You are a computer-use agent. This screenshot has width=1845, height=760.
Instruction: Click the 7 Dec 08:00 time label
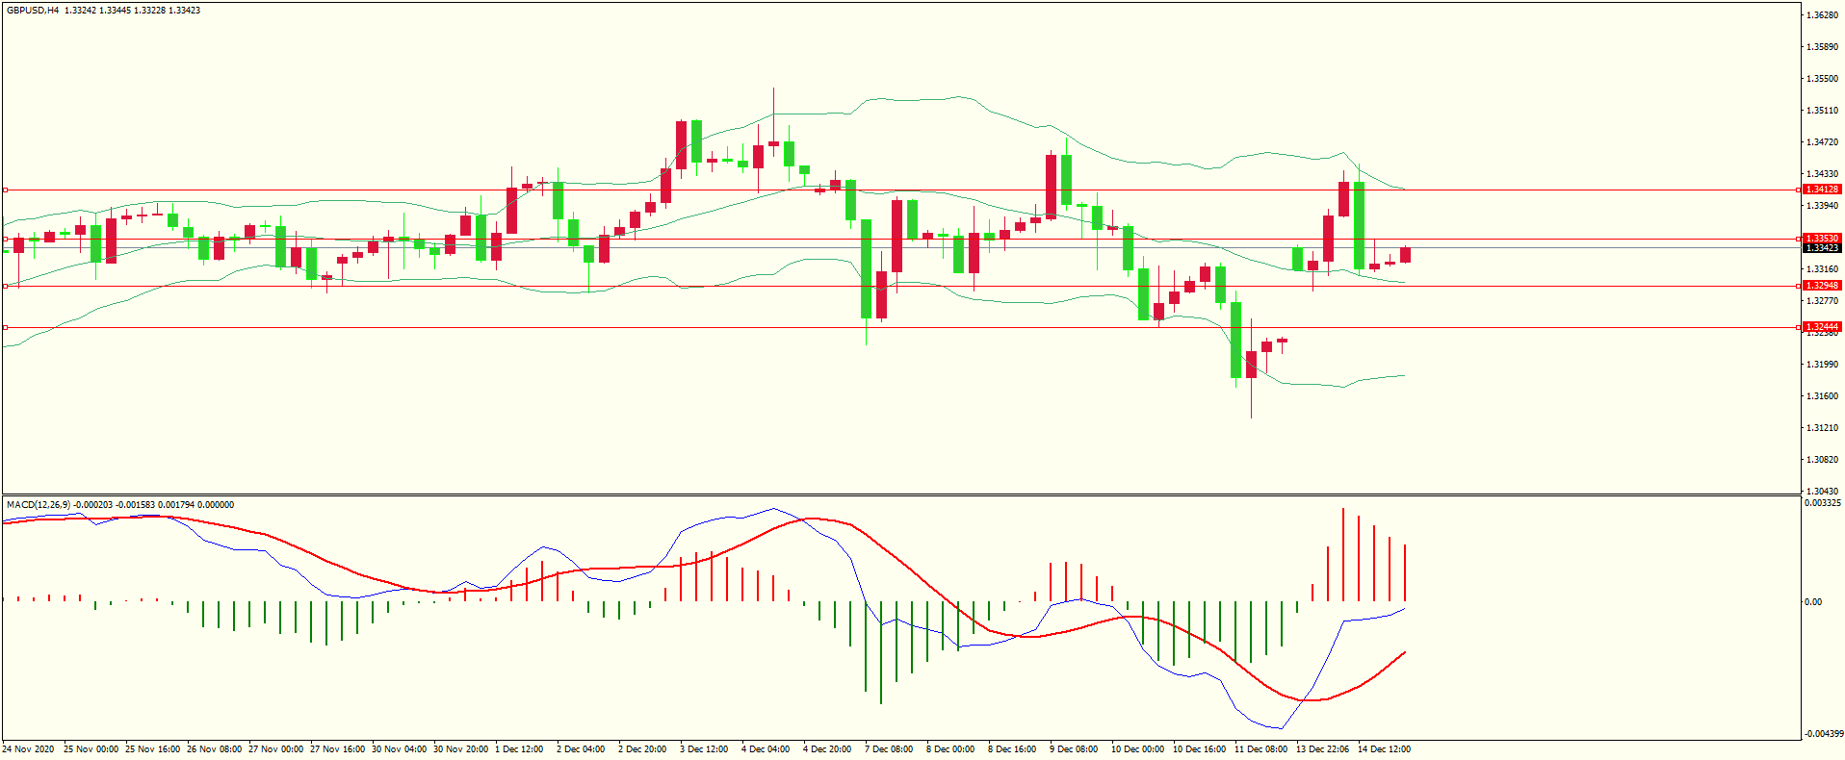(x=889, y=749)
